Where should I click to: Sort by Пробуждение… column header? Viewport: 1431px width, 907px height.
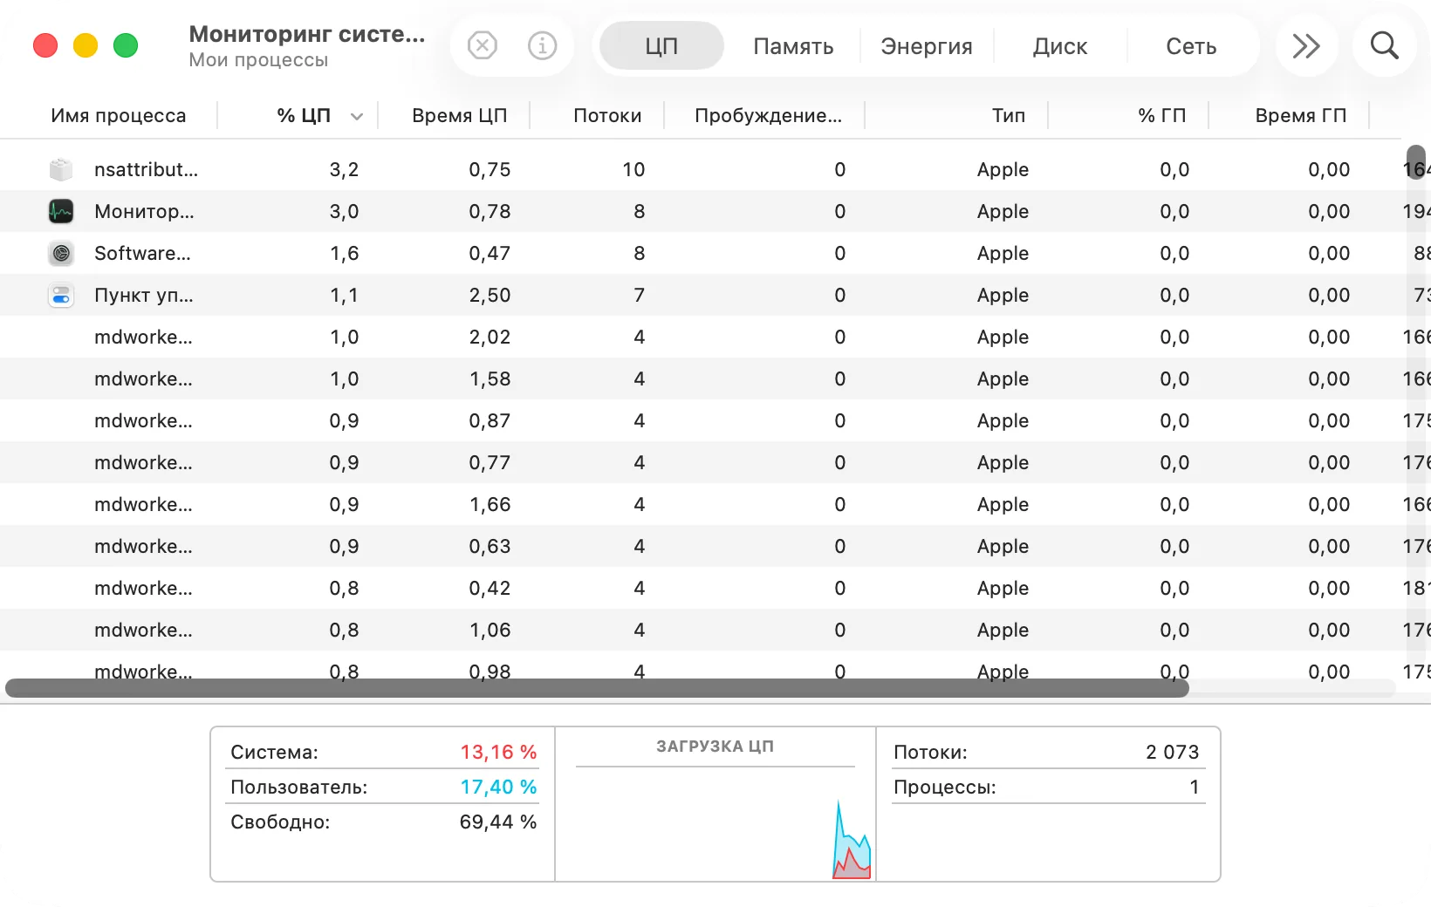click(x=768, y=115)
